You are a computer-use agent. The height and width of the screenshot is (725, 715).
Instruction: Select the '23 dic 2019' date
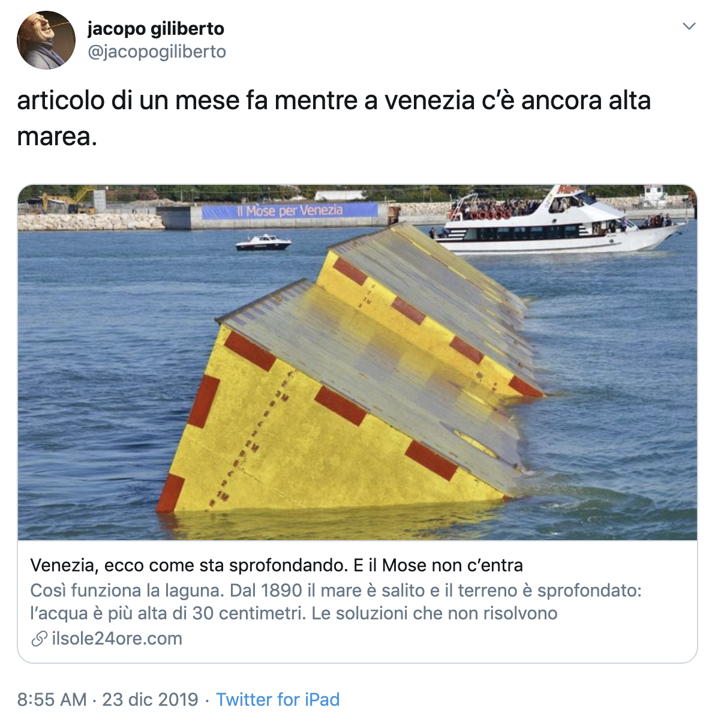pyautogui.click(x=150, y=700)
